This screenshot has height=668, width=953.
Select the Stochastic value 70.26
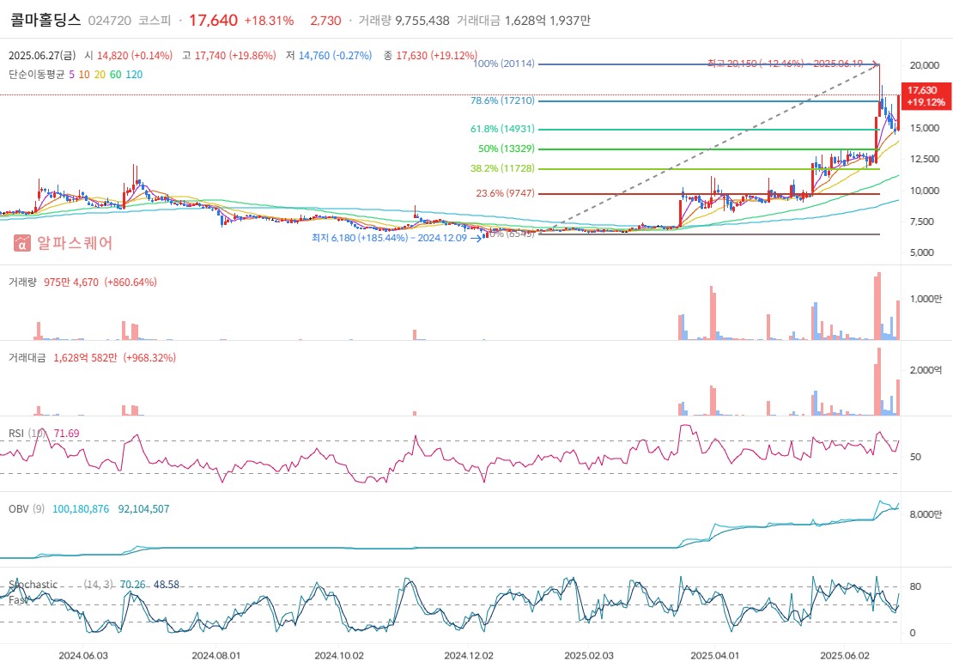point(132,585)
